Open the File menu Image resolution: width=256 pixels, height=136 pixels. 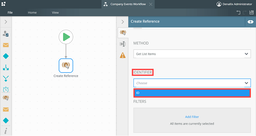[x=10, y=12]
